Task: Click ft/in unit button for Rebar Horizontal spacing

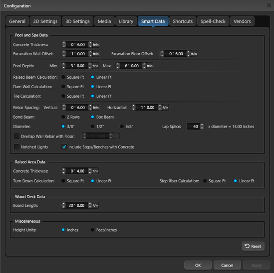Action: (165, 108)
